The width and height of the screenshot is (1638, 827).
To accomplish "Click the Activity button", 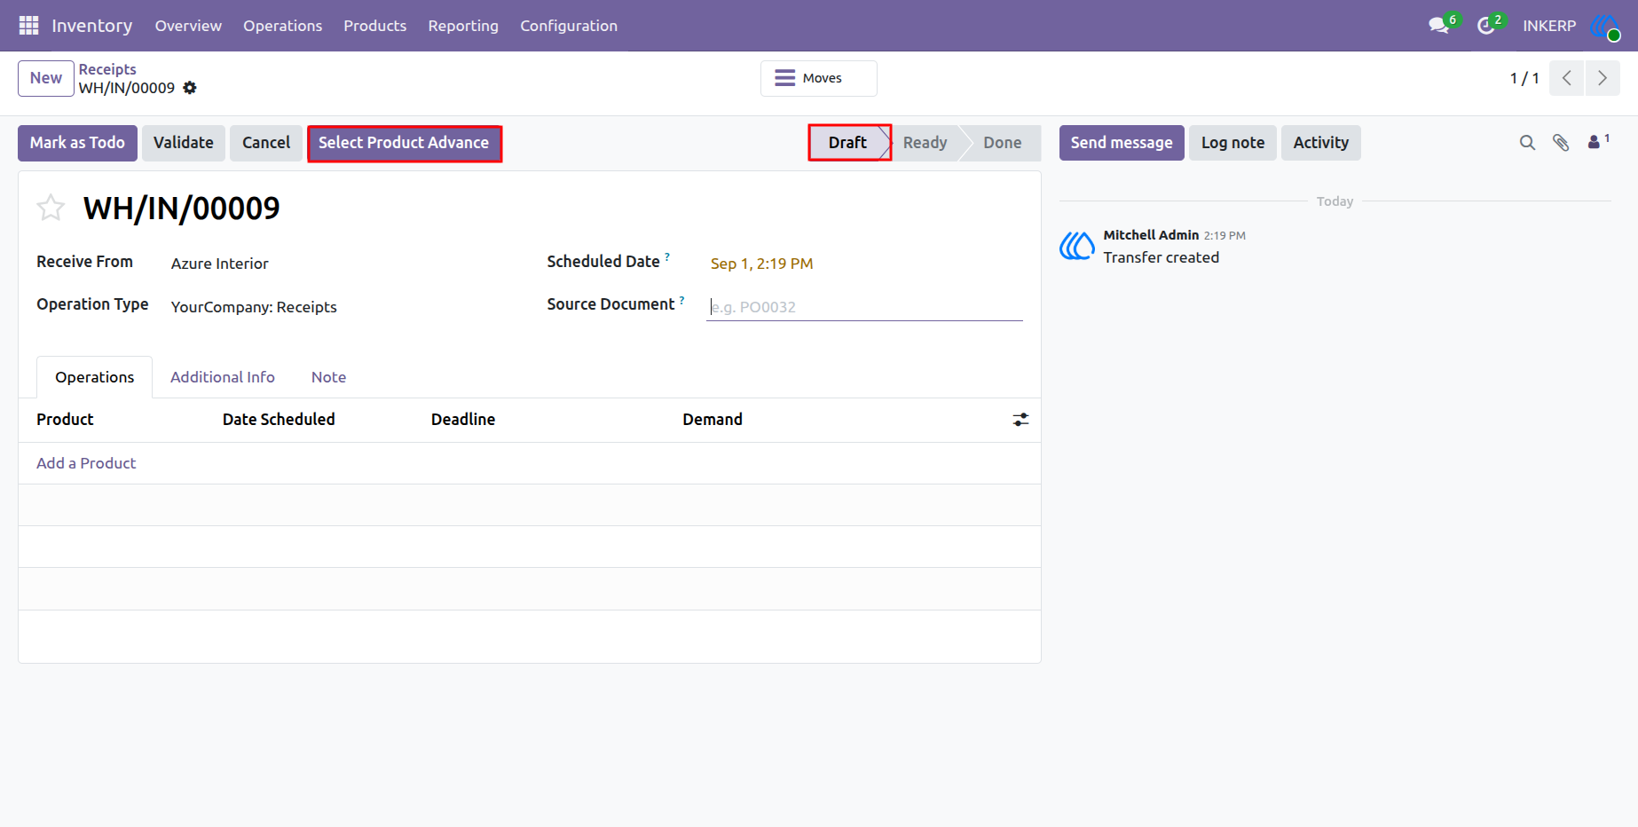I will pyautogui.click(x=1320, y=143).
